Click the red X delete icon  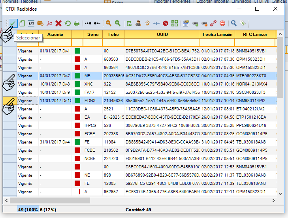tap(58, 24)
